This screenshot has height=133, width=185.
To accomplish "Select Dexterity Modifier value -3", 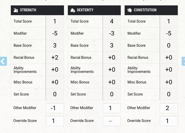I will [112, 33].
